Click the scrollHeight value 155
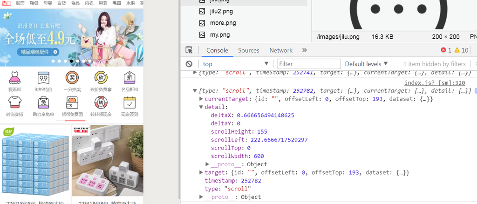 262,132
